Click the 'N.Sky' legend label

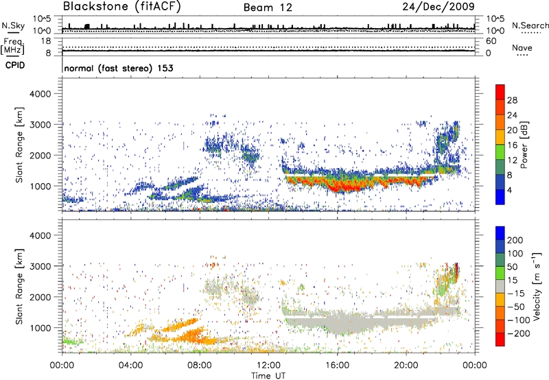click(x=13, y=25)
